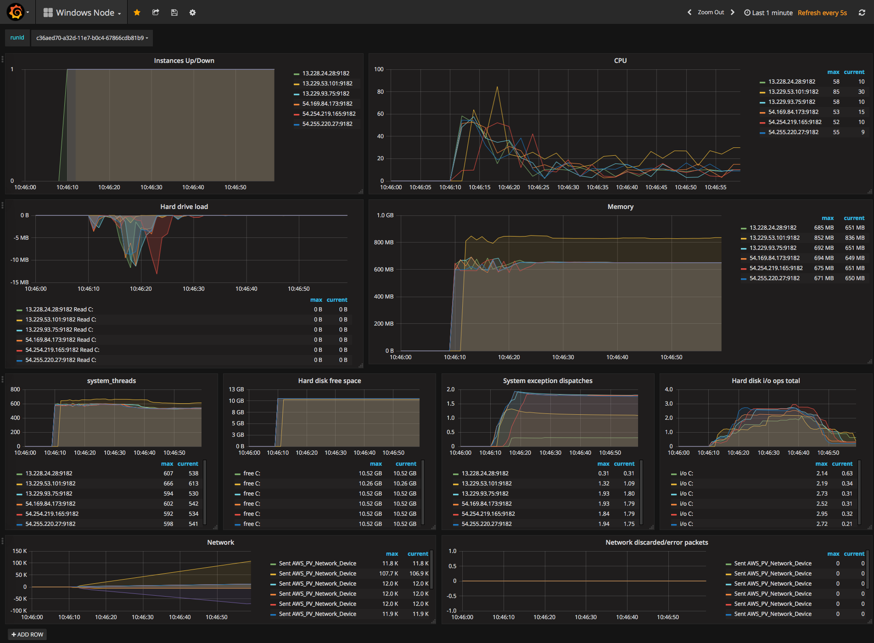Open Network discarded/error packets title menu

[x=657, y=542]
